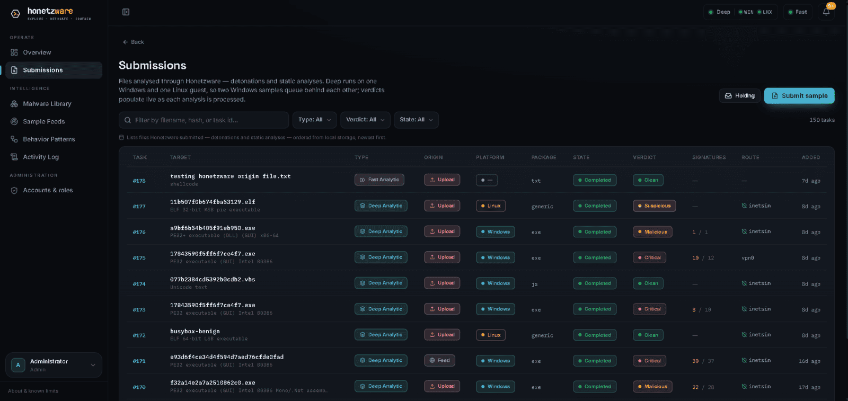Click the TASK column header
848x401 pixels.
pyautogui.click(x=140, y=157)
